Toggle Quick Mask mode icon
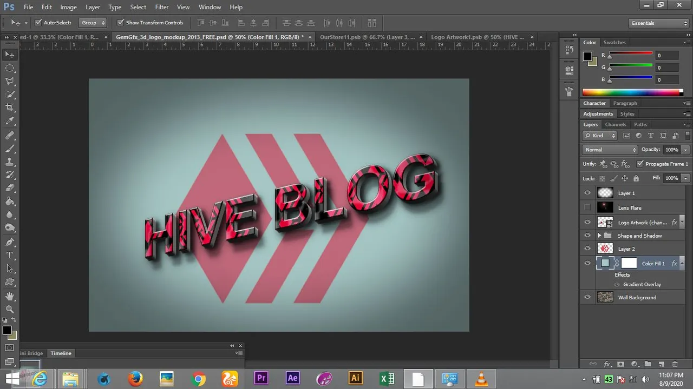 coord(10,347)
